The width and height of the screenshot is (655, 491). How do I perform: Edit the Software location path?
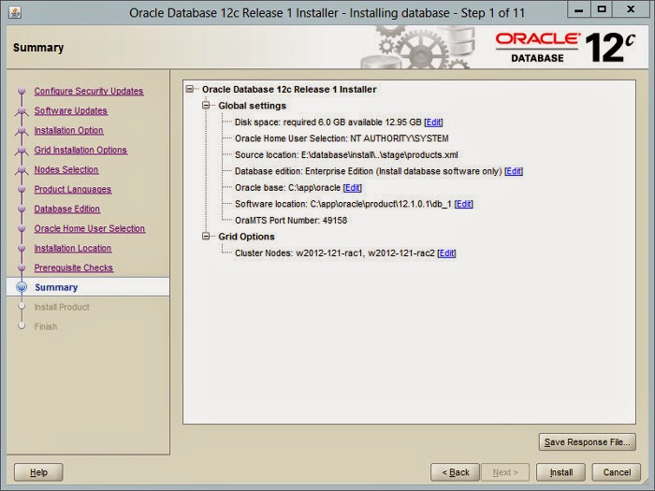tap(464, 204)
